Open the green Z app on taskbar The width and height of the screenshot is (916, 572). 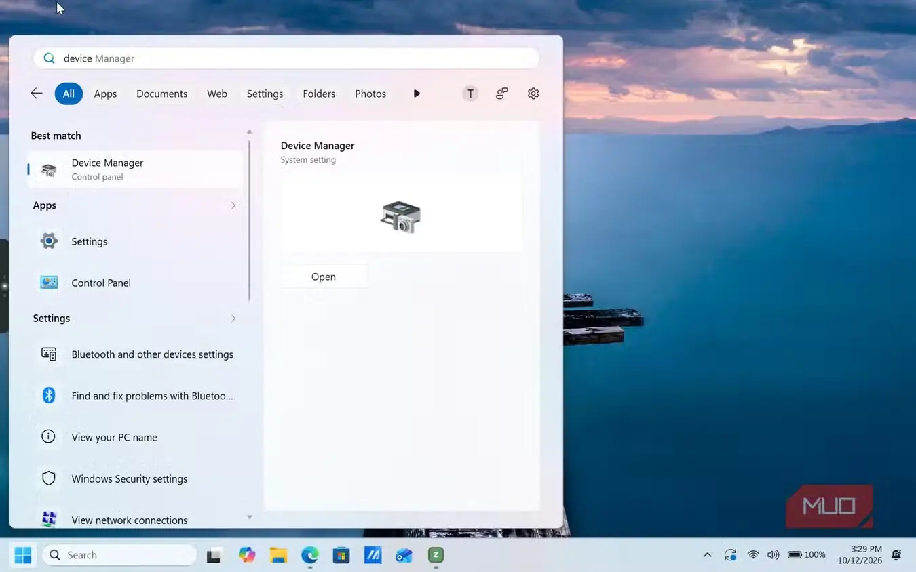[436, 555]
